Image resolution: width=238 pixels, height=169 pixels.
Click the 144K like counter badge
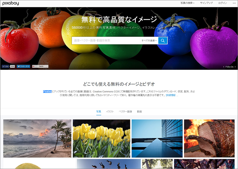(13, 66)
